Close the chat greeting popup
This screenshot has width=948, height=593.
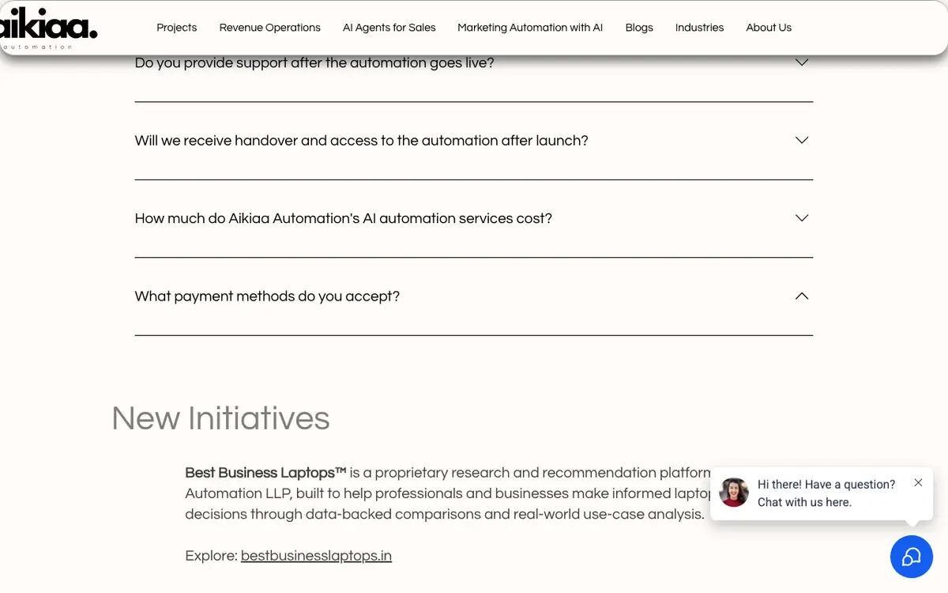pyautogui.click(x=918, y=482)
